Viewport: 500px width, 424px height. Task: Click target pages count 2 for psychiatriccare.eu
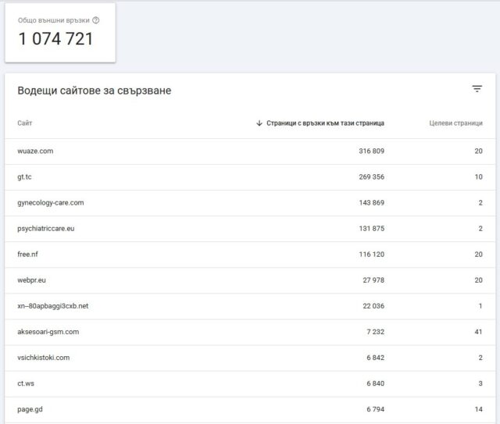click(x=480, y=229)
